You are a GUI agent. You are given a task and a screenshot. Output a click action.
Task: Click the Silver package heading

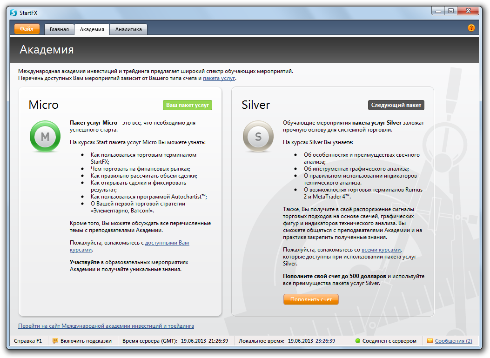(x=255, y=105)
